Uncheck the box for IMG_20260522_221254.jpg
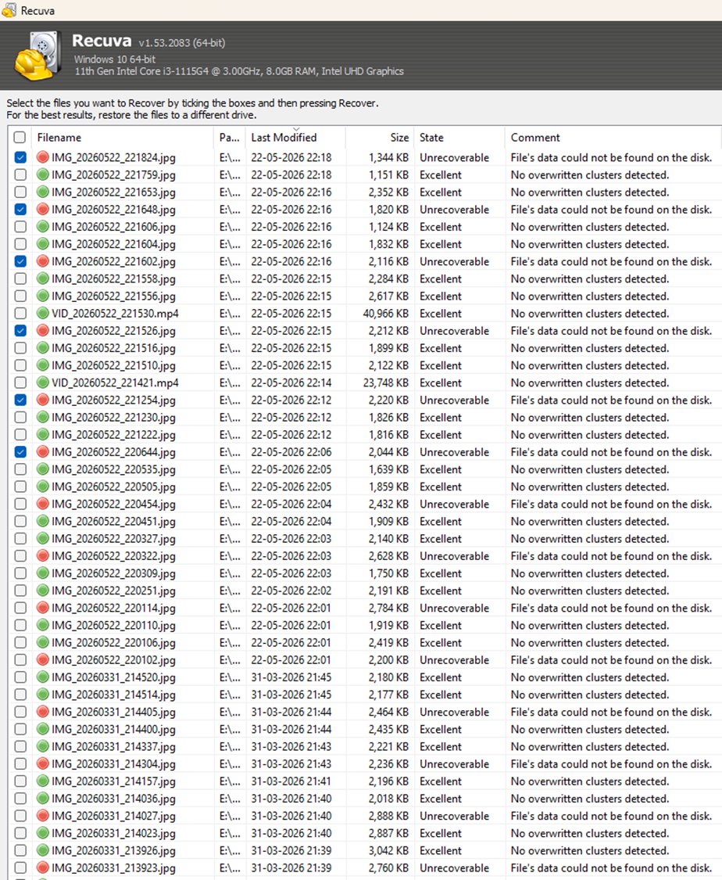The width and height of the screenshot is (722, 880). [x=20, y=400]
